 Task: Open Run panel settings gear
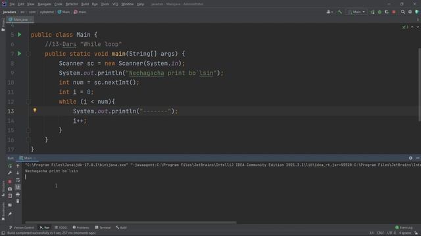pos(410,158)
